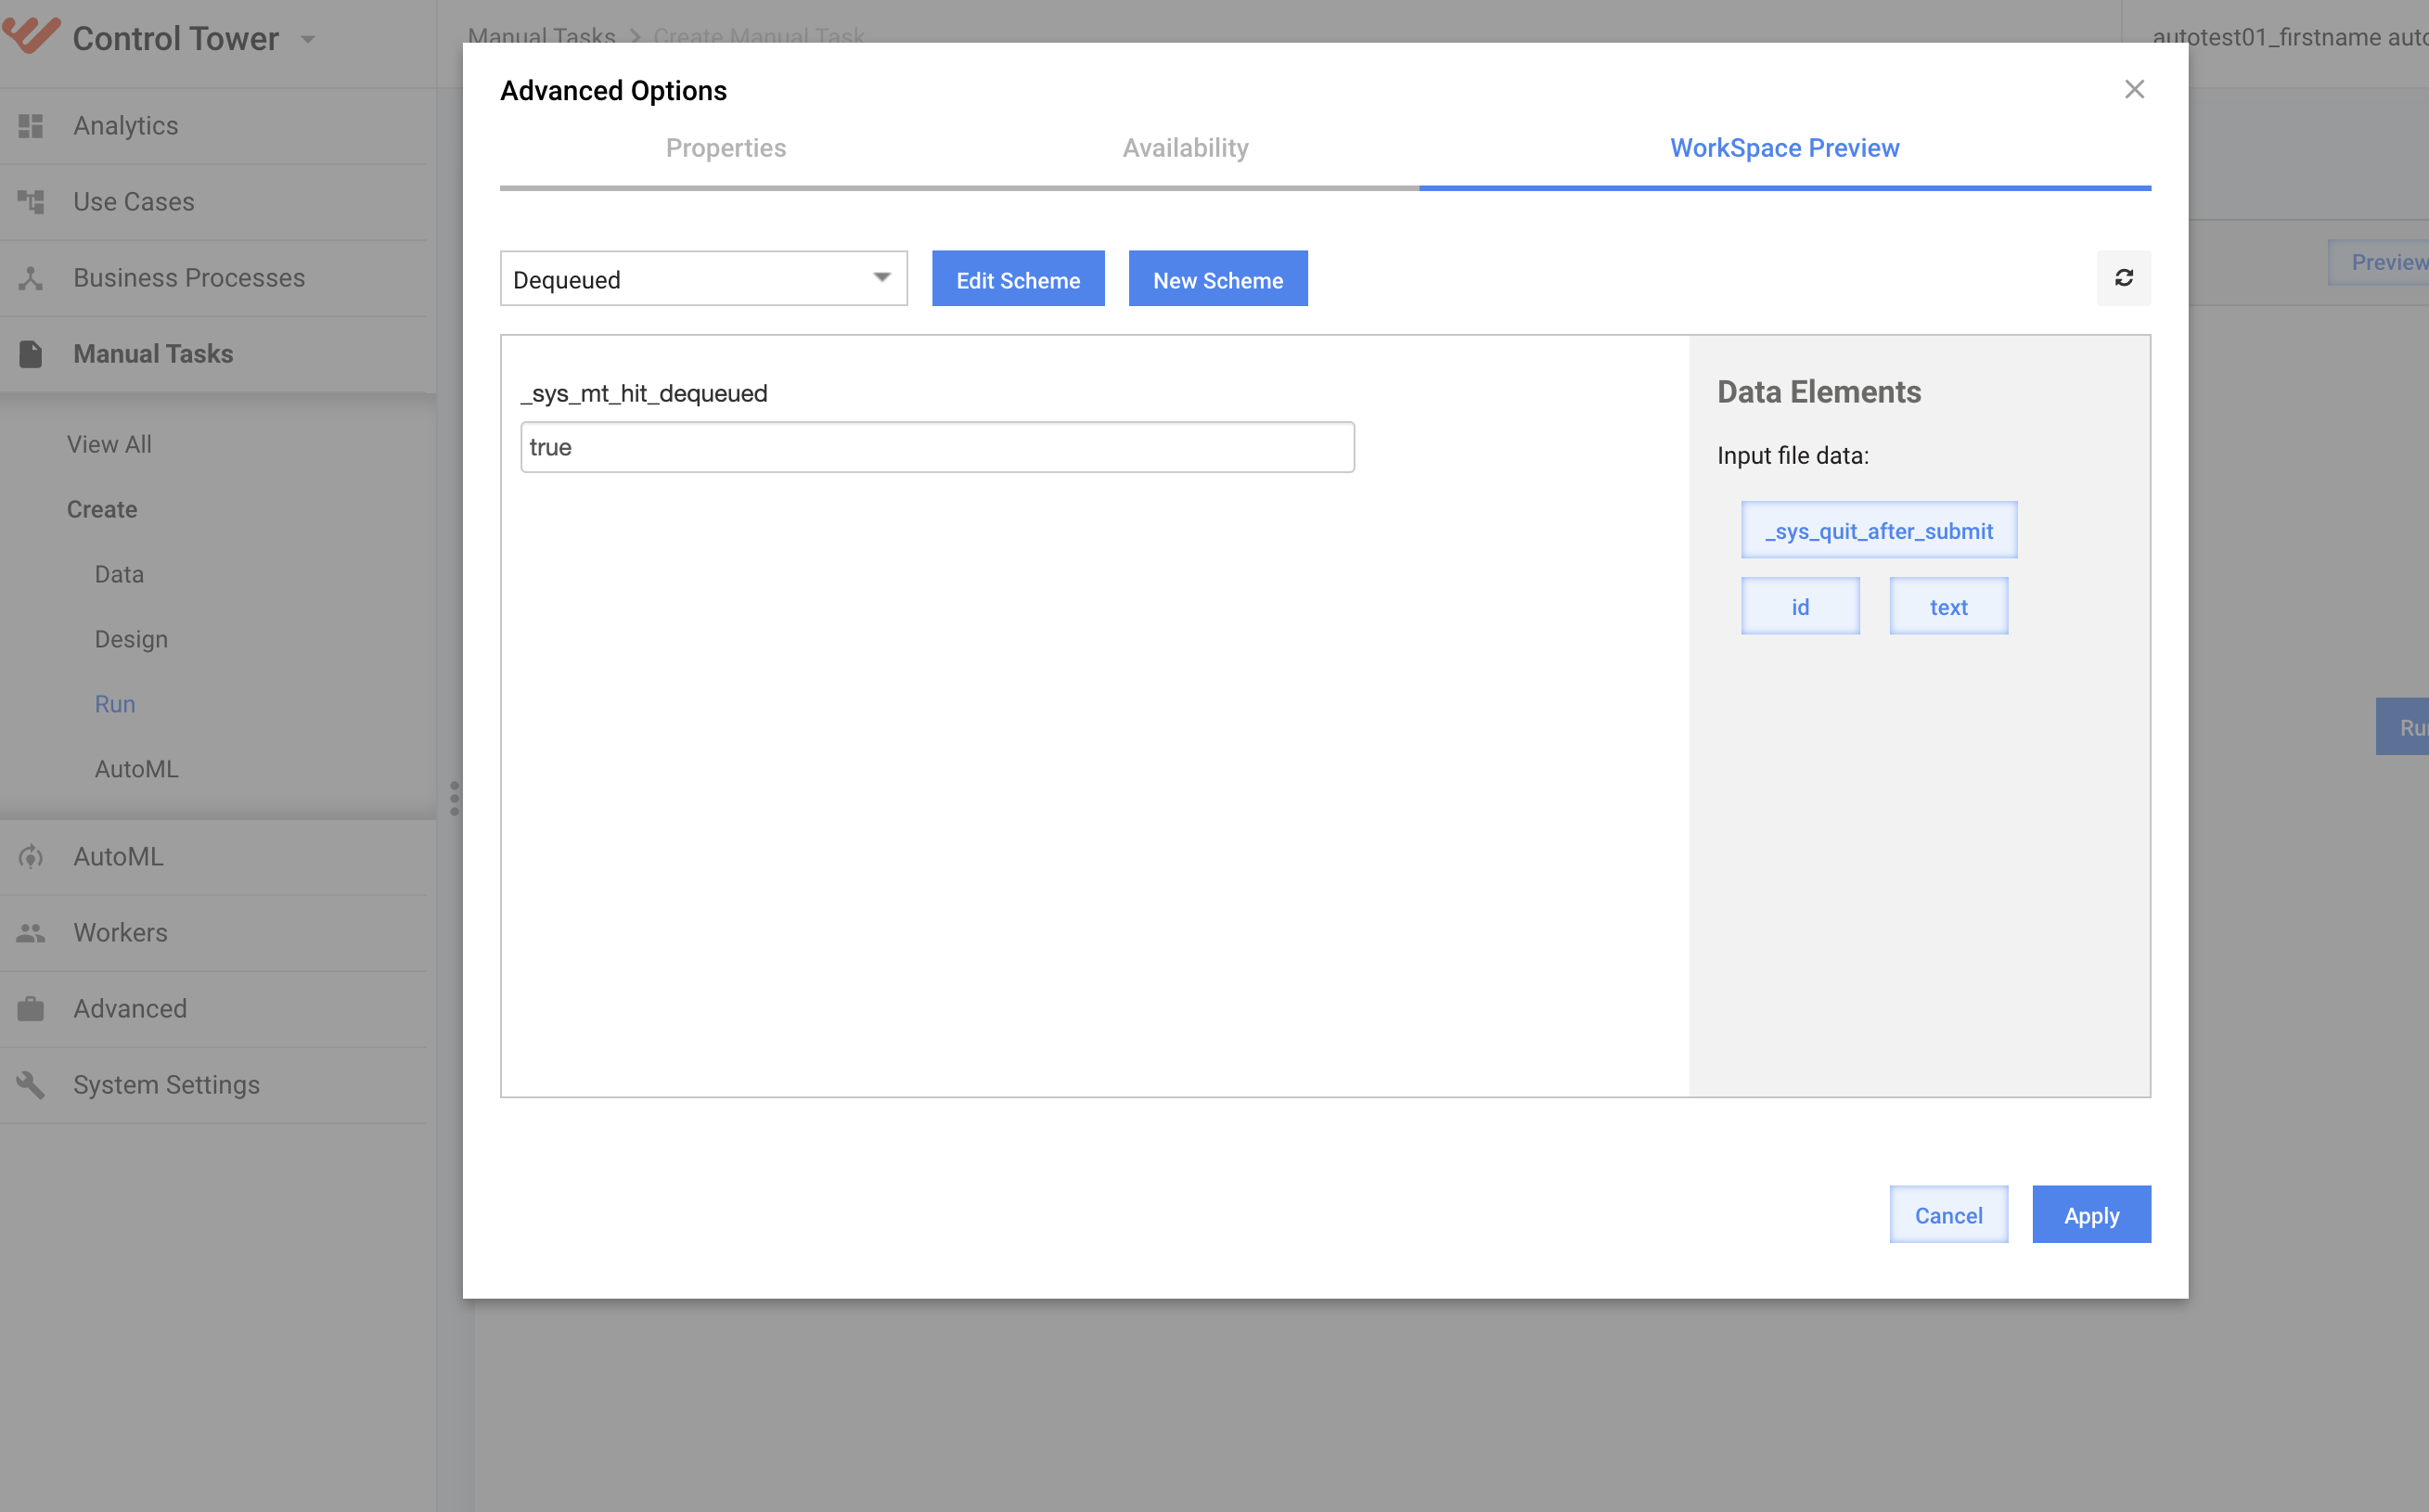Viewport: 2429px width, 1512px height.
Task: Select the id data element
Action: point(1800,606)
